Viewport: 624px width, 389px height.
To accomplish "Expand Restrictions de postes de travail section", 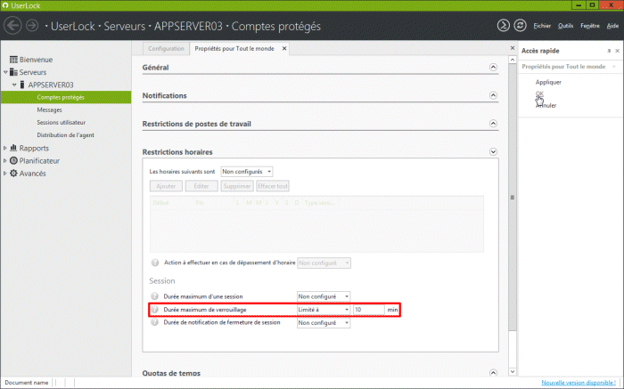I will click(x=493, y=124).
